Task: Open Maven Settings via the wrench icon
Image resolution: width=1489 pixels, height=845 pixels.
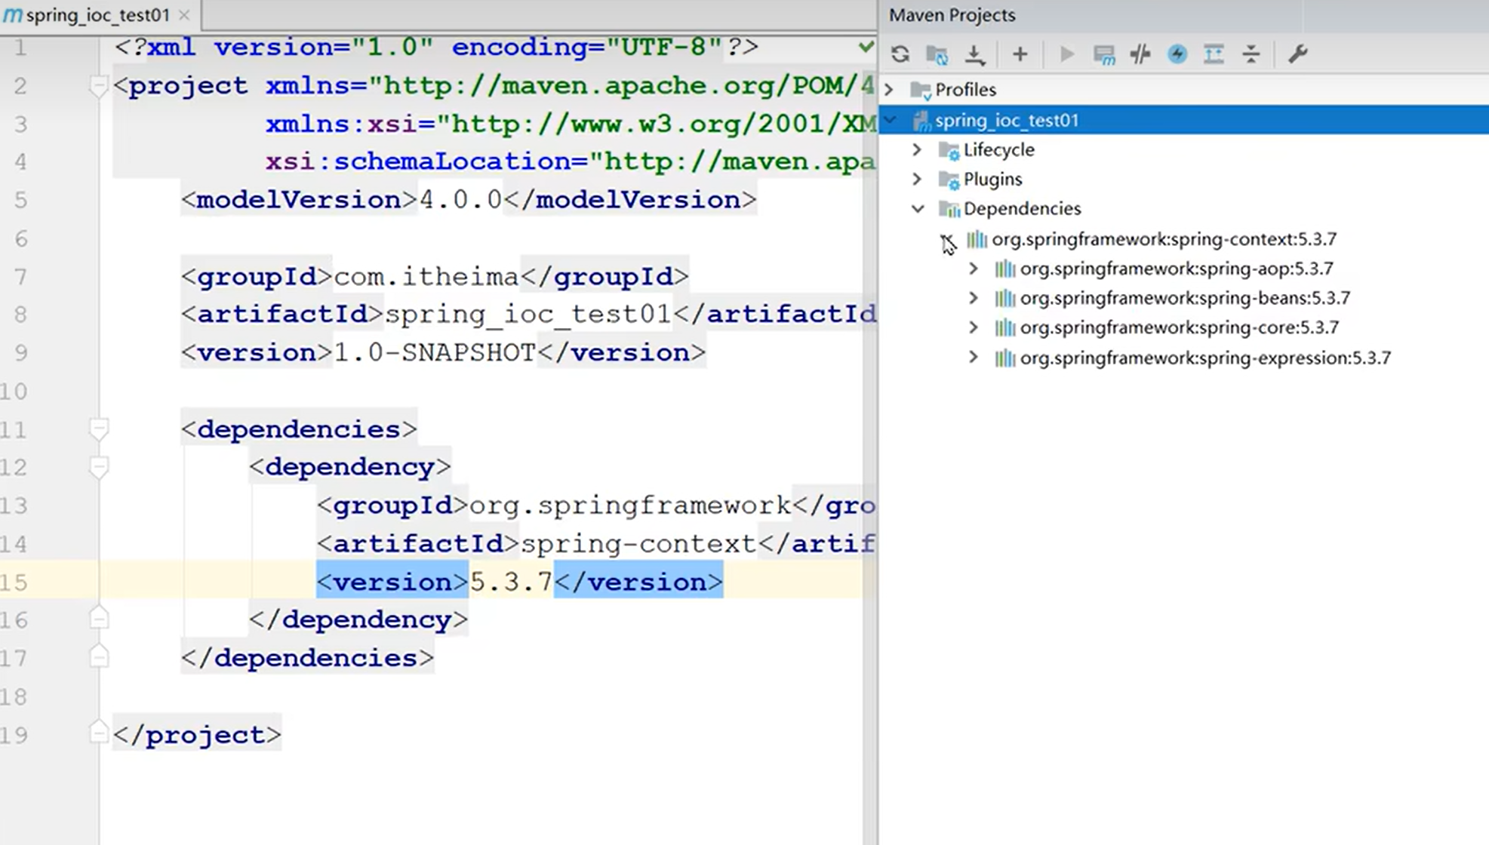Action: 1297,54
